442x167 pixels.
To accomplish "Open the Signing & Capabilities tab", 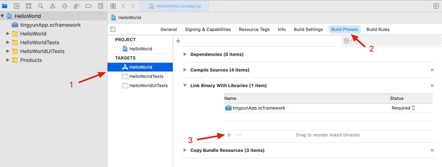I will 207,29.
